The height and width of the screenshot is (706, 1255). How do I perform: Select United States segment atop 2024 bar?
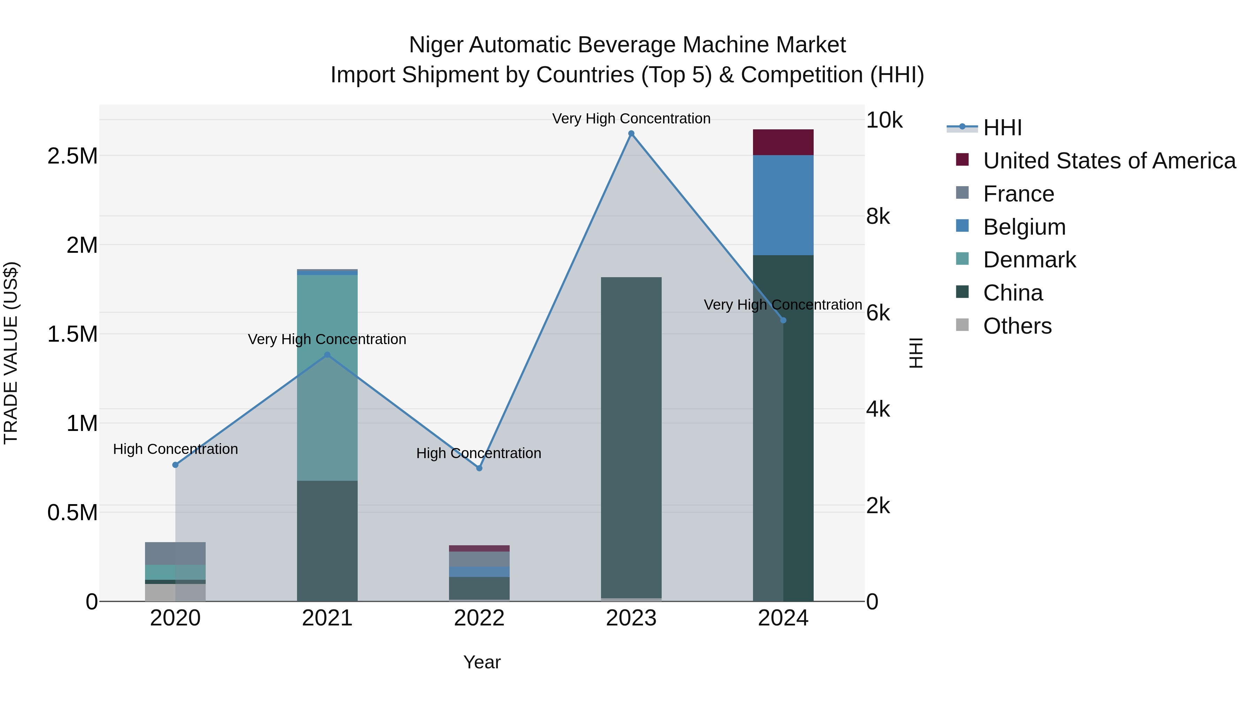click(x=783, y=142)
